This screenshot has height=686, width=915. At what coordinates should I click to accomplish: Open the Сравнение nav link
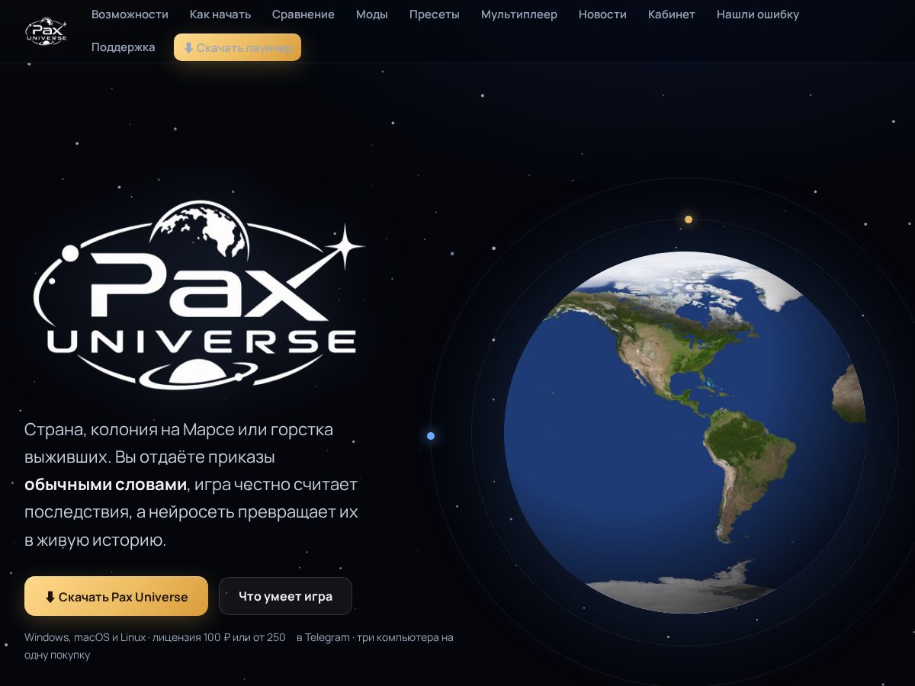point(303,14)
